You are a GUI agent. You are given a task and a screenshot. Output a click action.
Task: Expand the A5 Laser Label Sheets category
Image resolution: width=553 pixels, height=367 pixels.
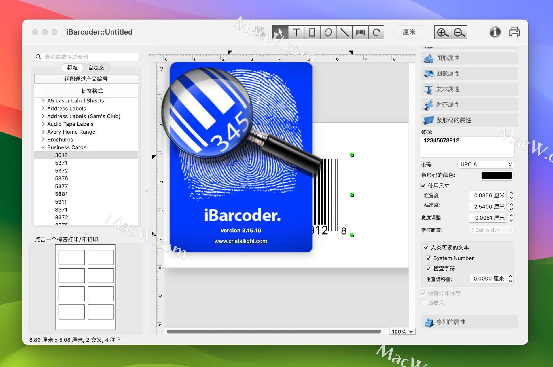[x=43, y=100]
